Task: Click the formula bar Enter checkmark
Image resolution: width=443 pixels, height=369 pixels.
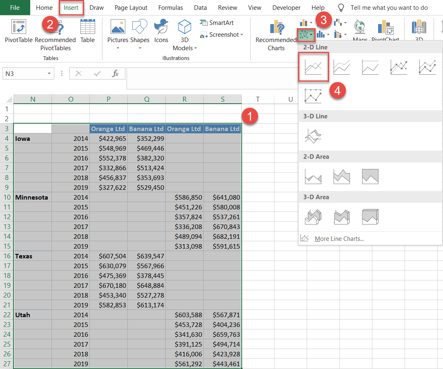Action: point(98,74)
